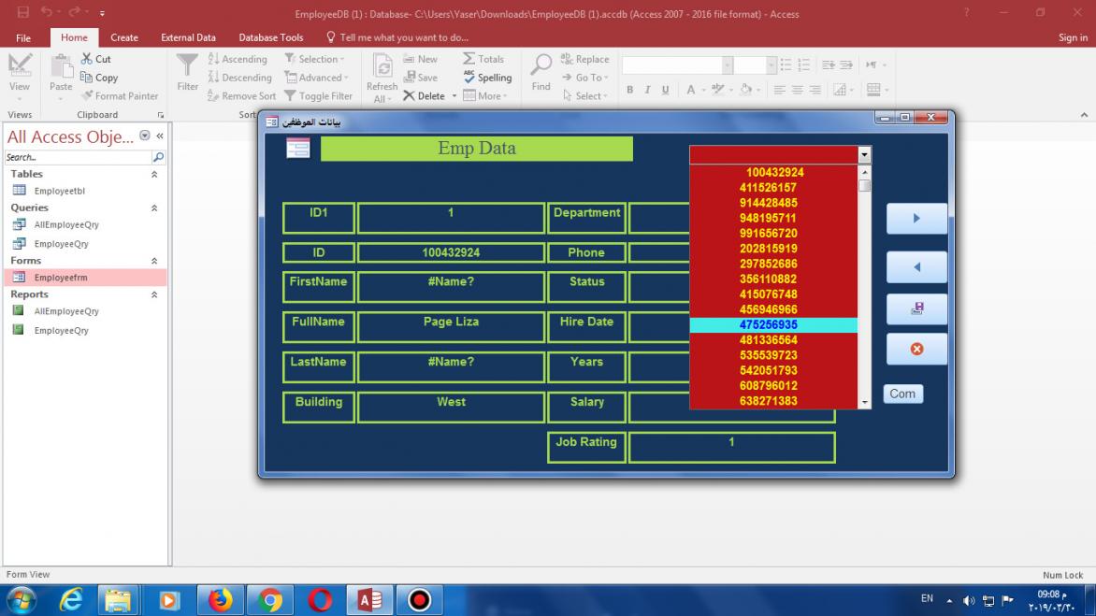Center align text in ribbon
The width and height of the screenshot is (1096, 616).
(x=797, y=90)
